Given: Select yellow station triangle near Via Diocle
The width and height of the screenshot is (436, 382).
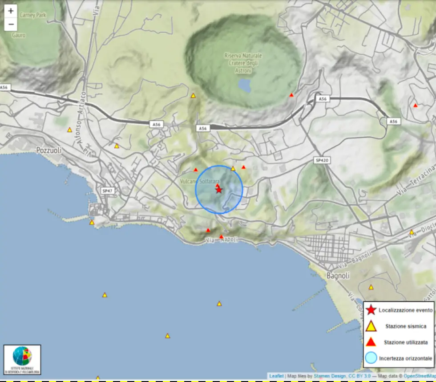Looking at the screenshot, I should click(412, 232).
